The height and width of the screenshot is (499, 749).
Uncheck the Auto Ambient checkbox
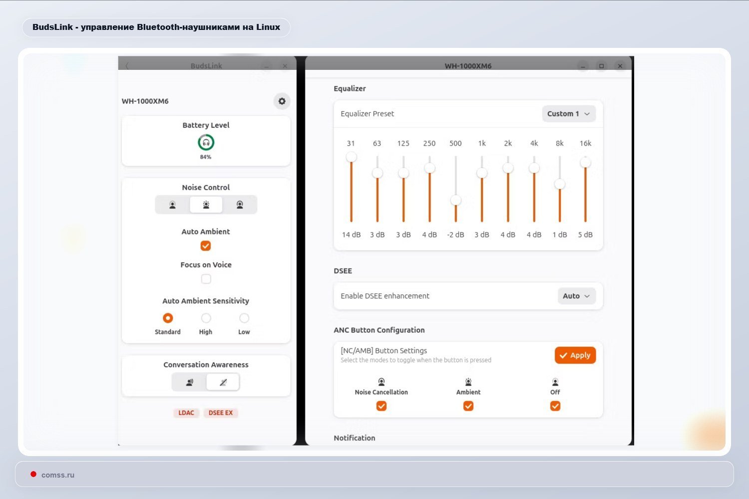[x=206, y=246]
